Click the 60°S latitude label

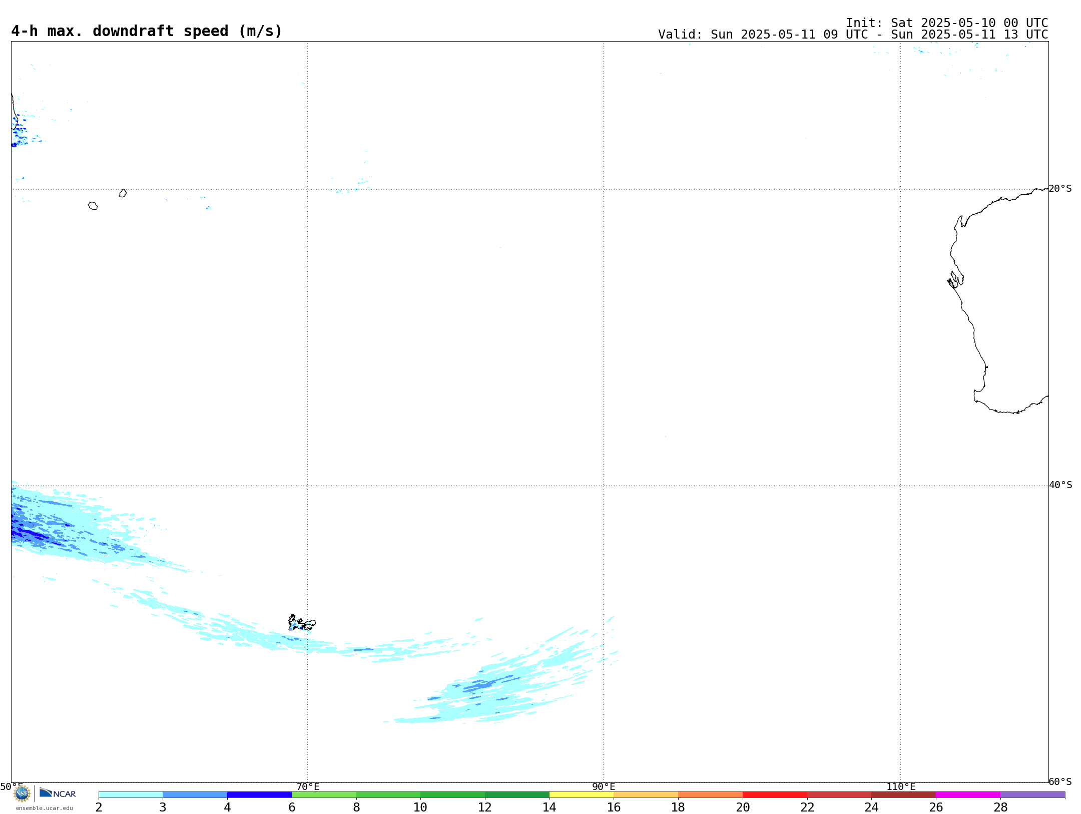1060,781
